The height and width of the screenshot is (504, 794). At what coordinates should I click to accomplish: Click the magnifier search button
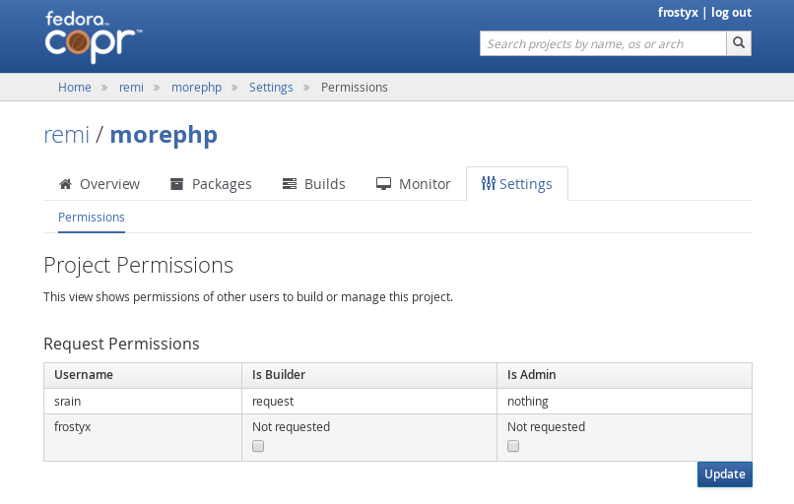tap(739, 43)
